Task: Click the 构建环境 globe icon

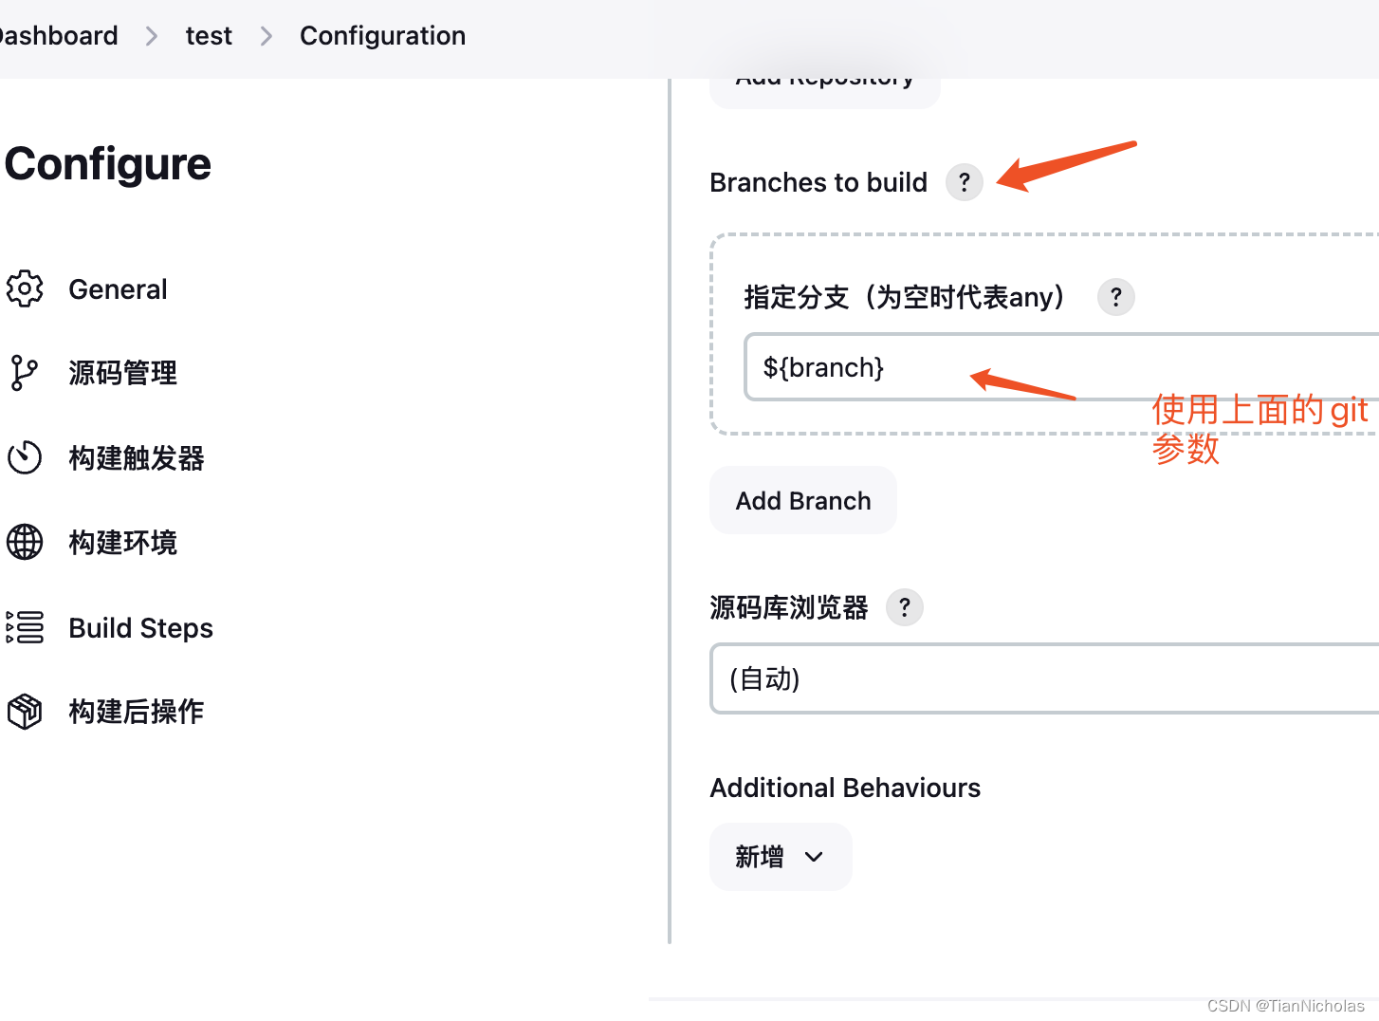Action: coord(25,542)
